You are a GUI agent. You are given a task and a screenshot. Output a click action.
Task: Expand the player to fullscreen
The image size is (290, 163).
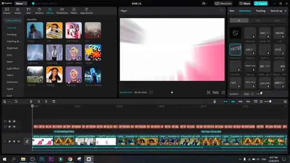(223, 92)
